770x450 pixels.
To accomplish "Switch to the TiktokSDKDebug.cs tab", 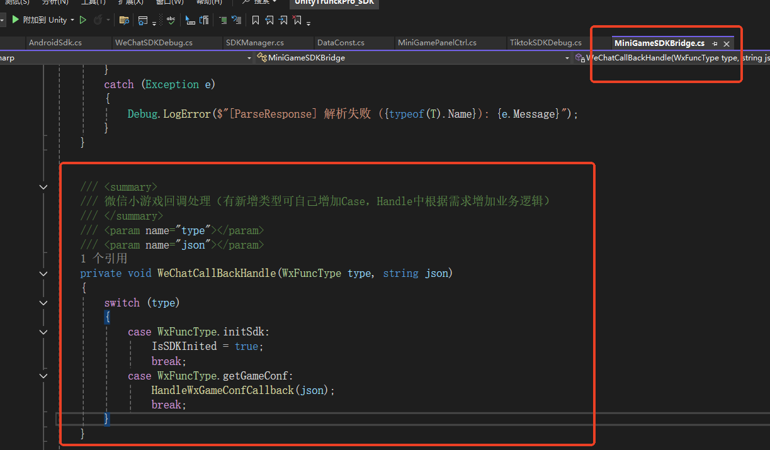I will pos(545,43).
